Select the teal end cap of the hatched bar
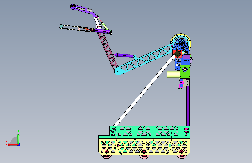The image size is (252, 163). (x=61, y=26)
